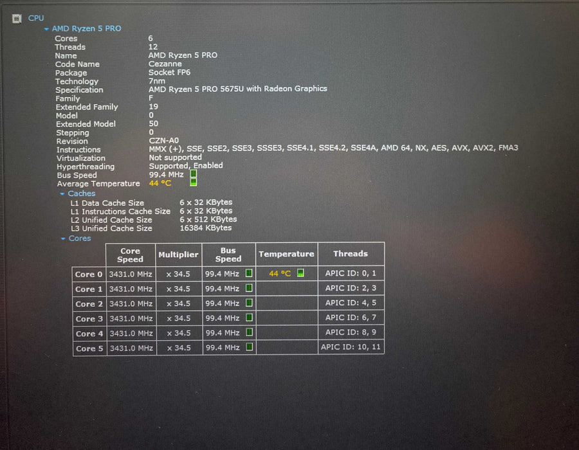Open the CPU section heading

36,18
